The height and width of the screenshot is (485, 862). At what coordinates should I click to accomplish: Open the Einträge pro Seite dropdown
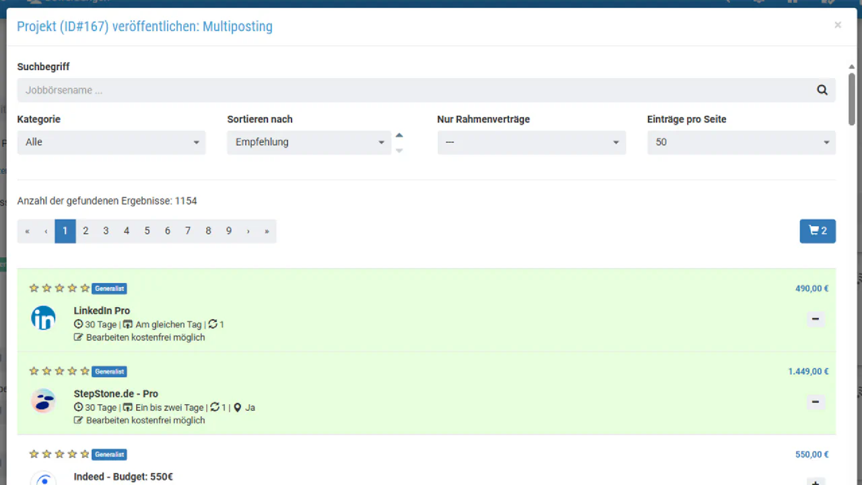741,142
